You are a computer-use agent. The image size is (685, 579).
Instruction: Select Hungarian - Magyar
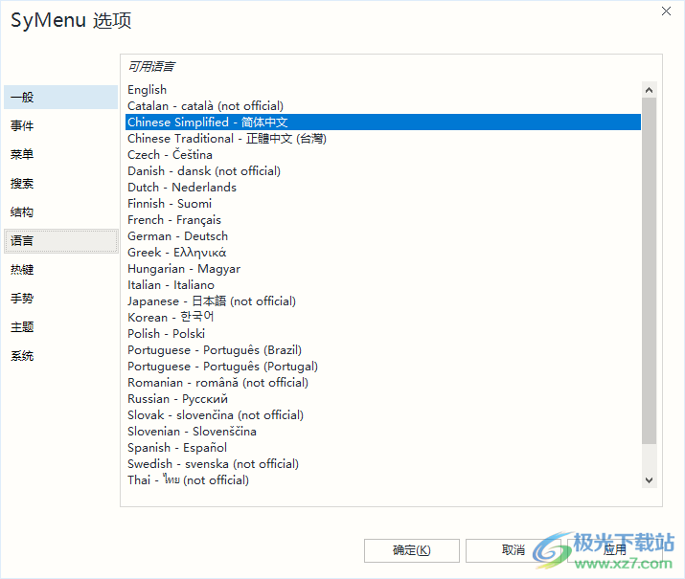pos(383,269)
